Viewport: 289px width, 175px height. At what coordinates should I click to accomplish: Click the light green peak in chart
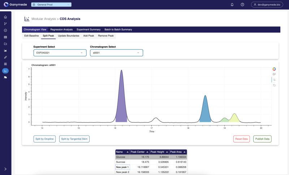click(225, 120)
